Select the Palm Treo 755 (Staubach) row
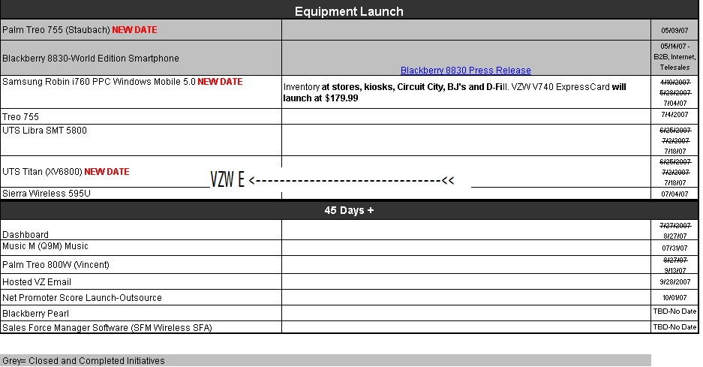Screen dimensions: 703x367 [350, 30]
